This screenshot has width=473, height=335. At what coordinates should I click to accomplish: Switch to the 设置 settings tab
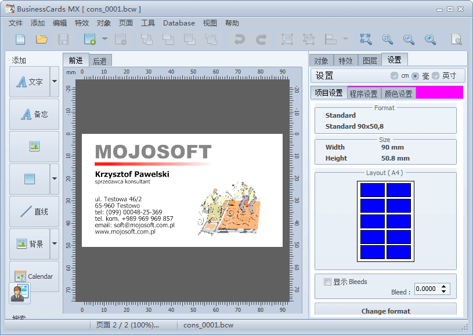[395, 60]
